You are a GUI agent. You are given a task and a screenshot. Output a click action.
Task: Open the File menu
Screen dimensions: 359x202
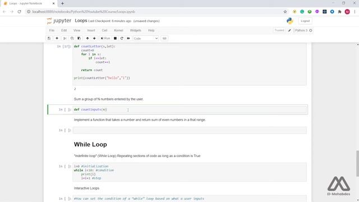point(52,30)
